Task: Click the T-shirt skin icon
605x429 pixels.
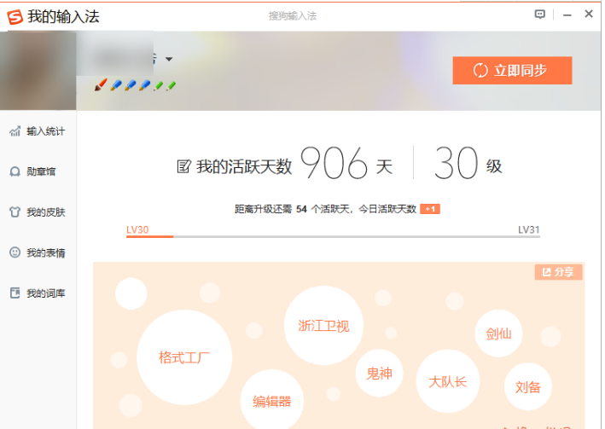Action: (x=15, y=212)
